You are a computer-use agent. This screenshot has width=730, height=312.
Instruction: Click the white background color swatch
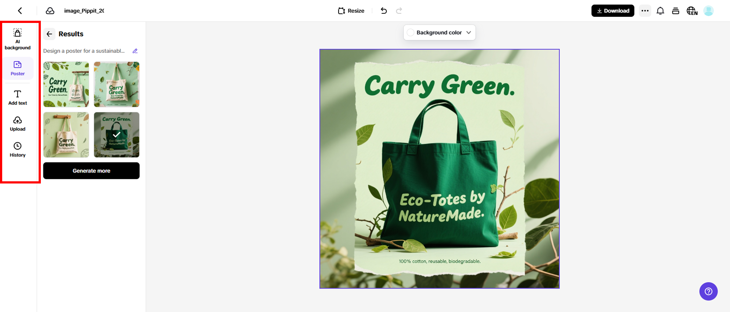[x=410, y=32]
